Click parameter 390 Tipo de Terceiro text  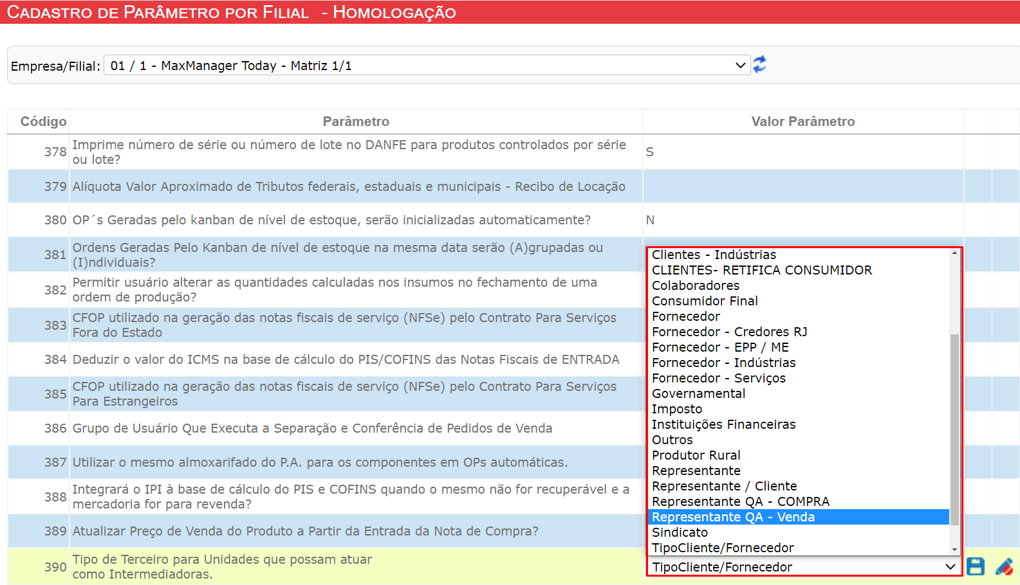pos(222,566)
